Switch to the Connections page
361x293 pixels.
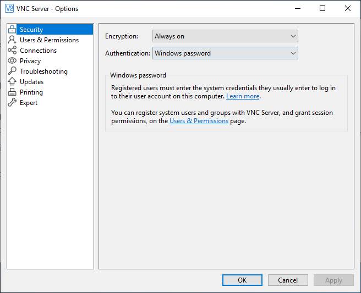(x=38, y=51)
